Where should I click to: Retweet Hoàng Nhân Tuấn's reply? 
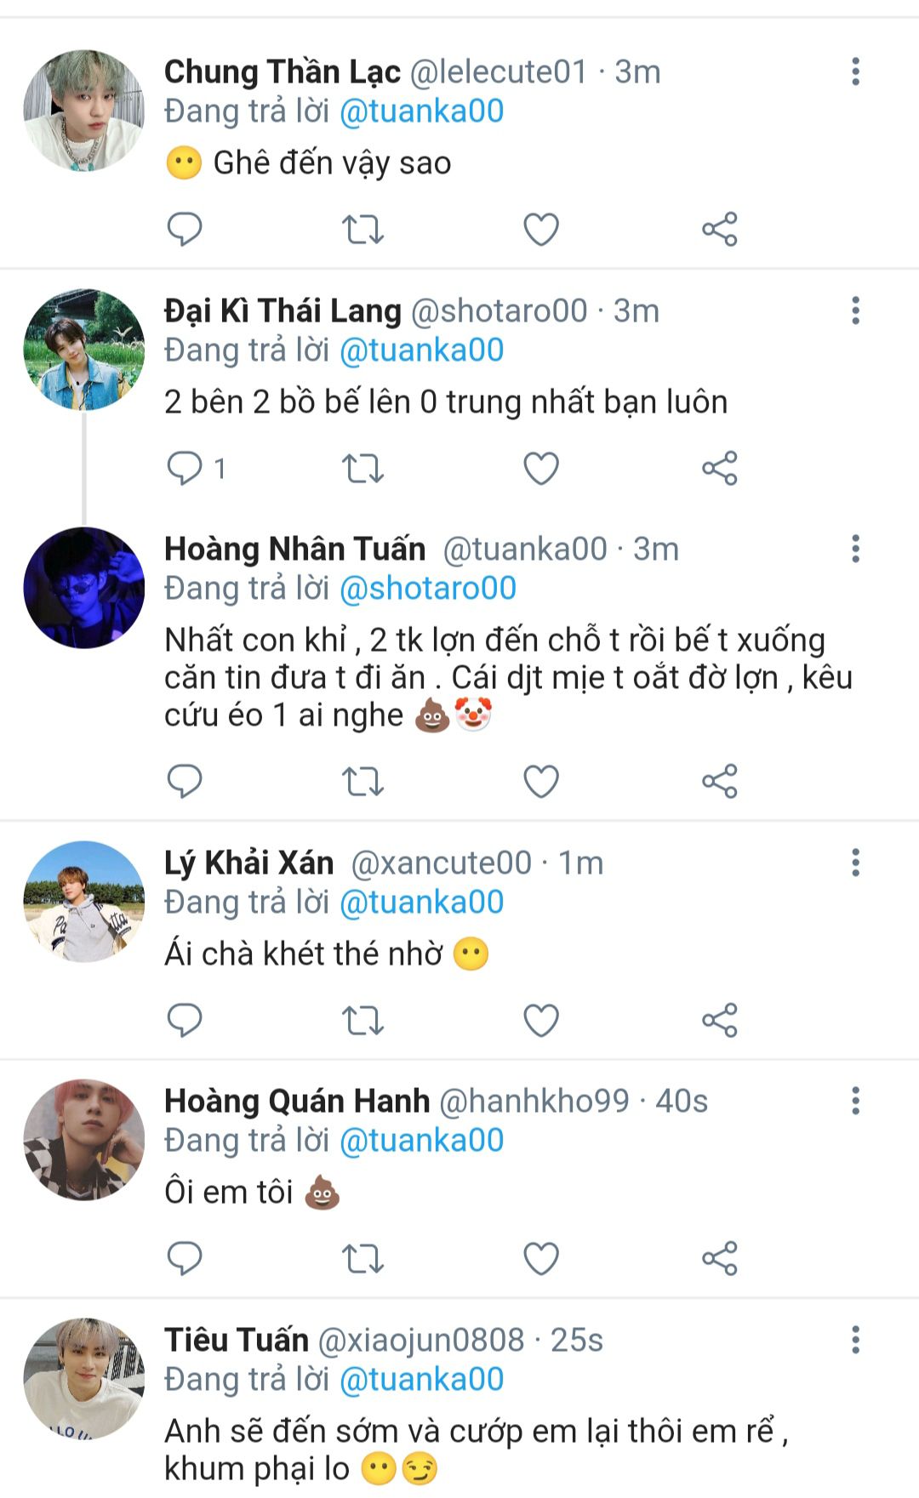point(362,781)
